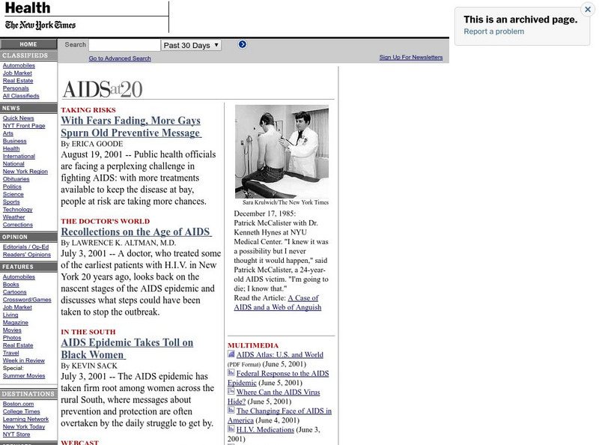Open Health link in News sidebar
This screenshot has height=445, width=599.
[11, 149]
